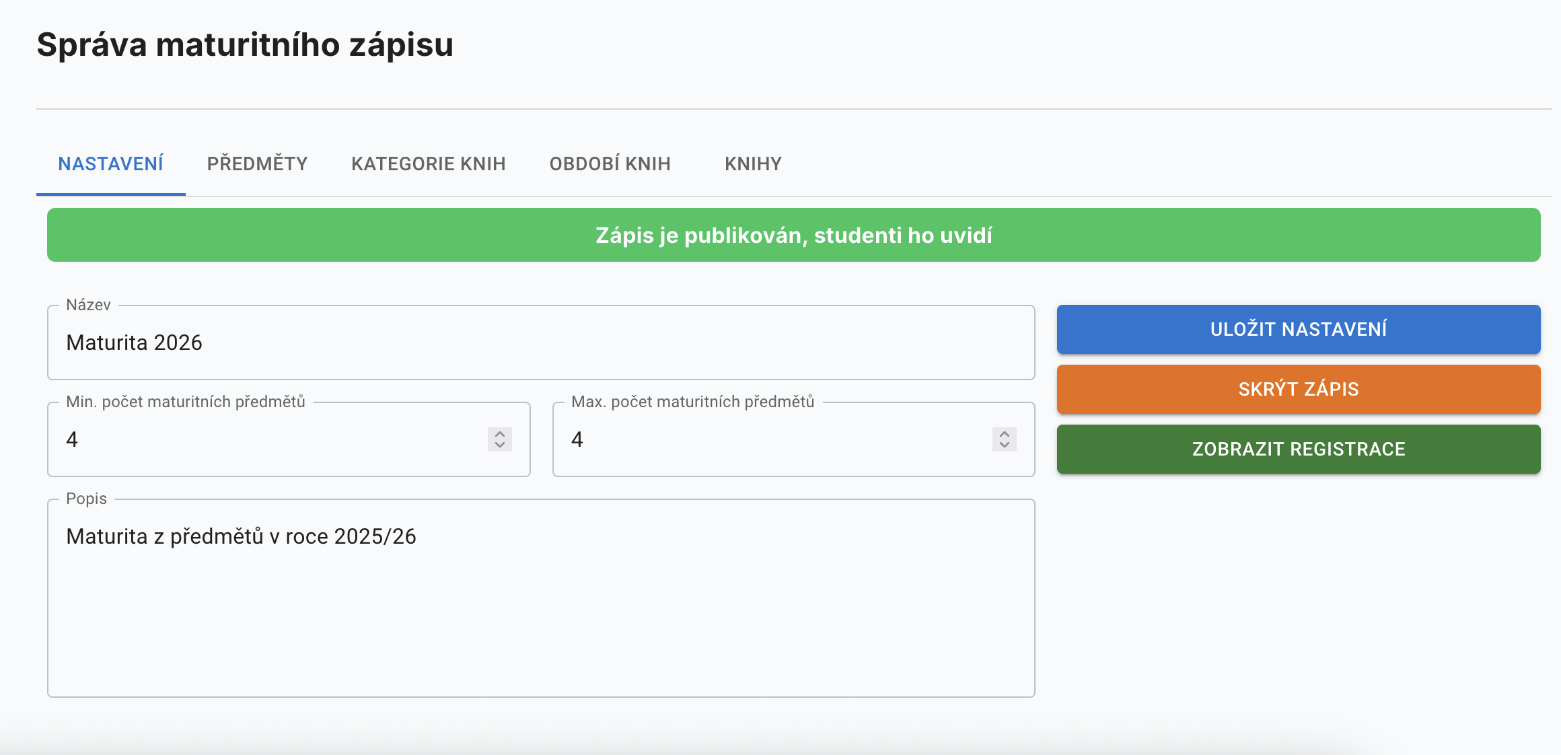
Task: Select the Období knih tab
Action: [610, 164]
